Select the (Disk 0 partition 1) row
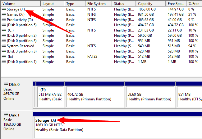 pos(101,62)
